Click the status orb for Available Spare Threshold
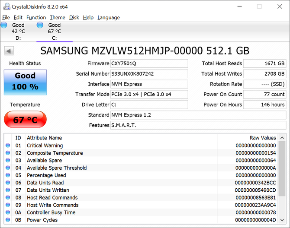The width and height of the screenshot is (290, 228). point(8,168)
